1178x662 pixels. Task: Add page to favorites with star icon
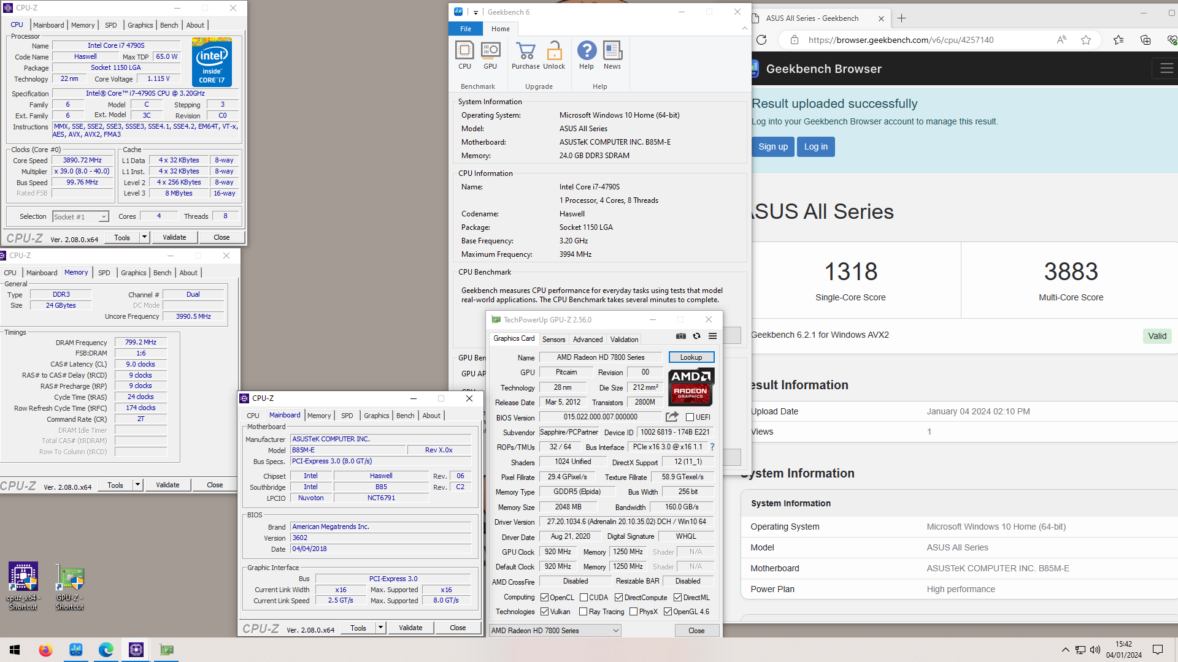[x=1086, y=40]
